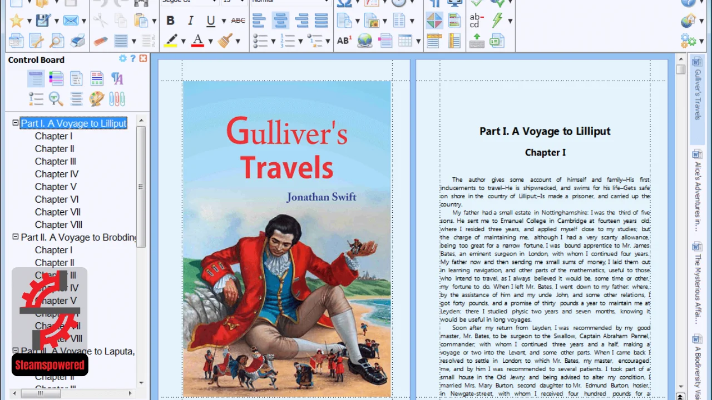The height and width of the screenshot is (400, 712).
Task: Click the Save As floppy icon
Action: point(43,21)
